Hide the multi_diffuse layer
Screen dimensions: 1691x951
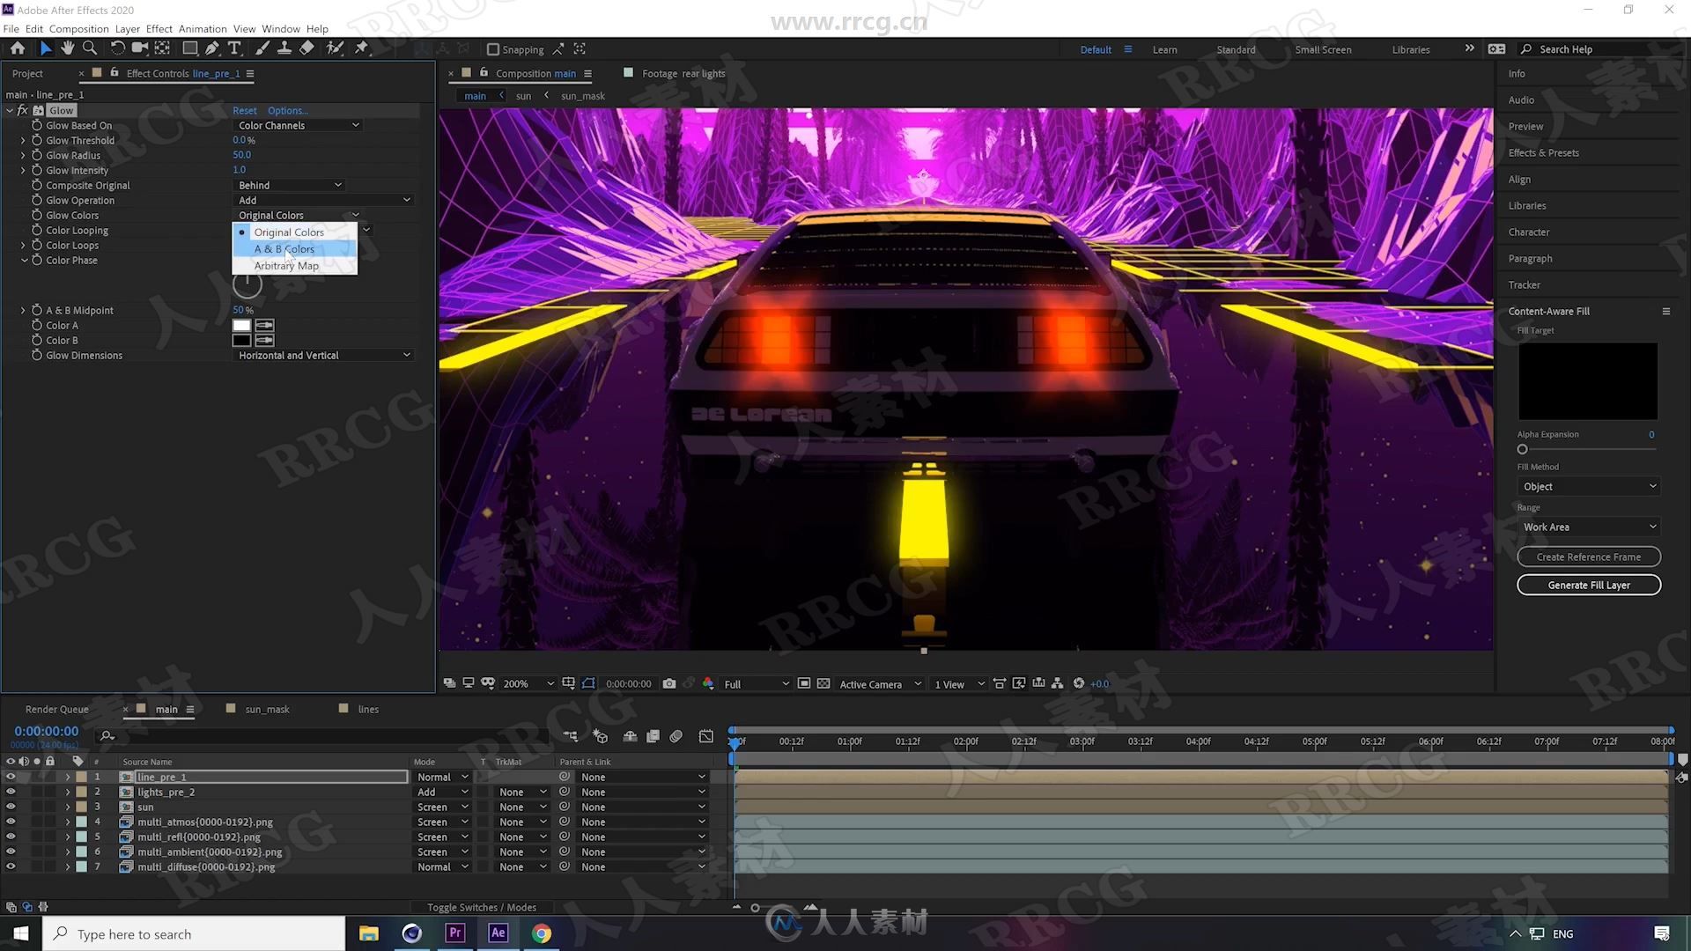pyautogui.click(x=11, y=867)
